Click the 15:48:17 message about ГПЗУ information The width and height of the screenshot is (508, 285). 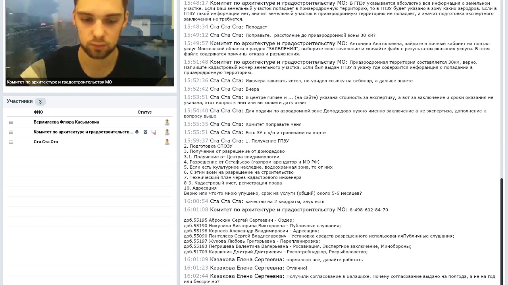[x=340, y=11]
